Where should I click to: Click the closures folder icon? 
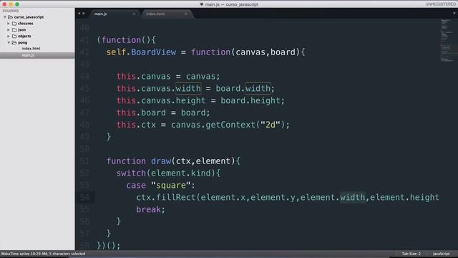click(14, 24)
